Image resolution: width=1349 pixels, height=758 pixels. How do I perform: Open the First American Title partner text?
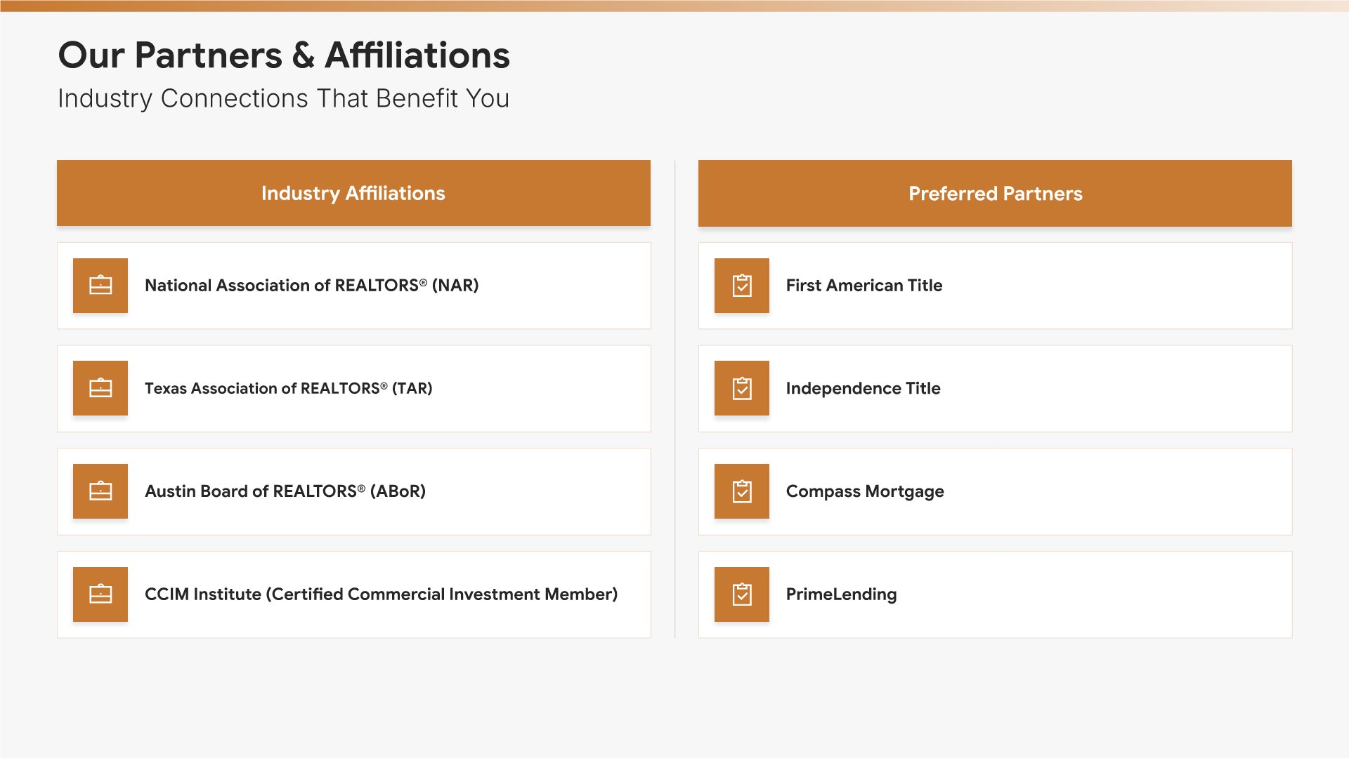tap(864, 286)
